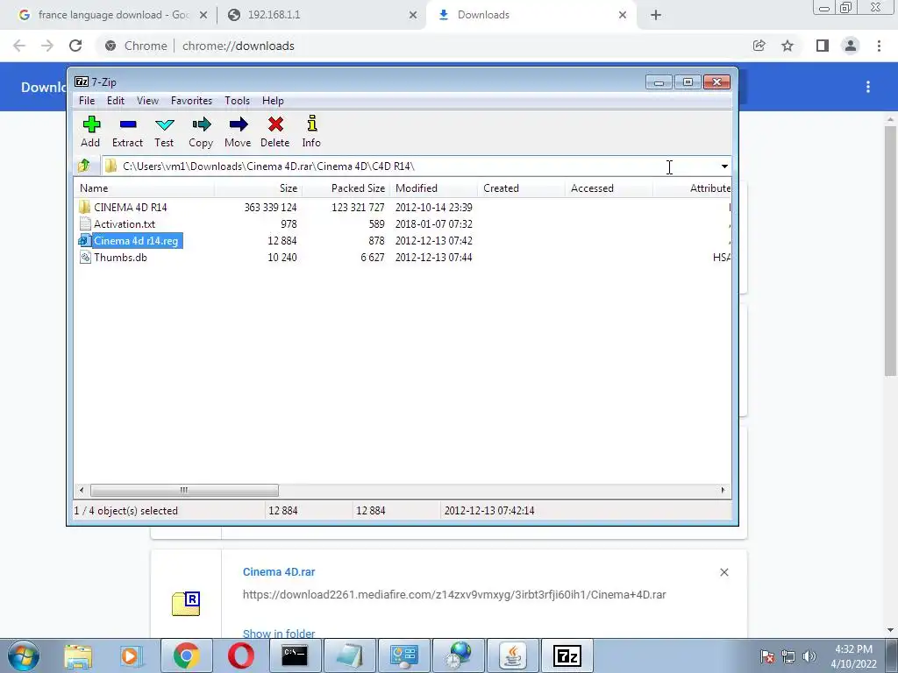Image resolution: width=898 pixels, height=673 pixels.
Task: Toggle Chrome side panel icon
Action: coord(823,46)
